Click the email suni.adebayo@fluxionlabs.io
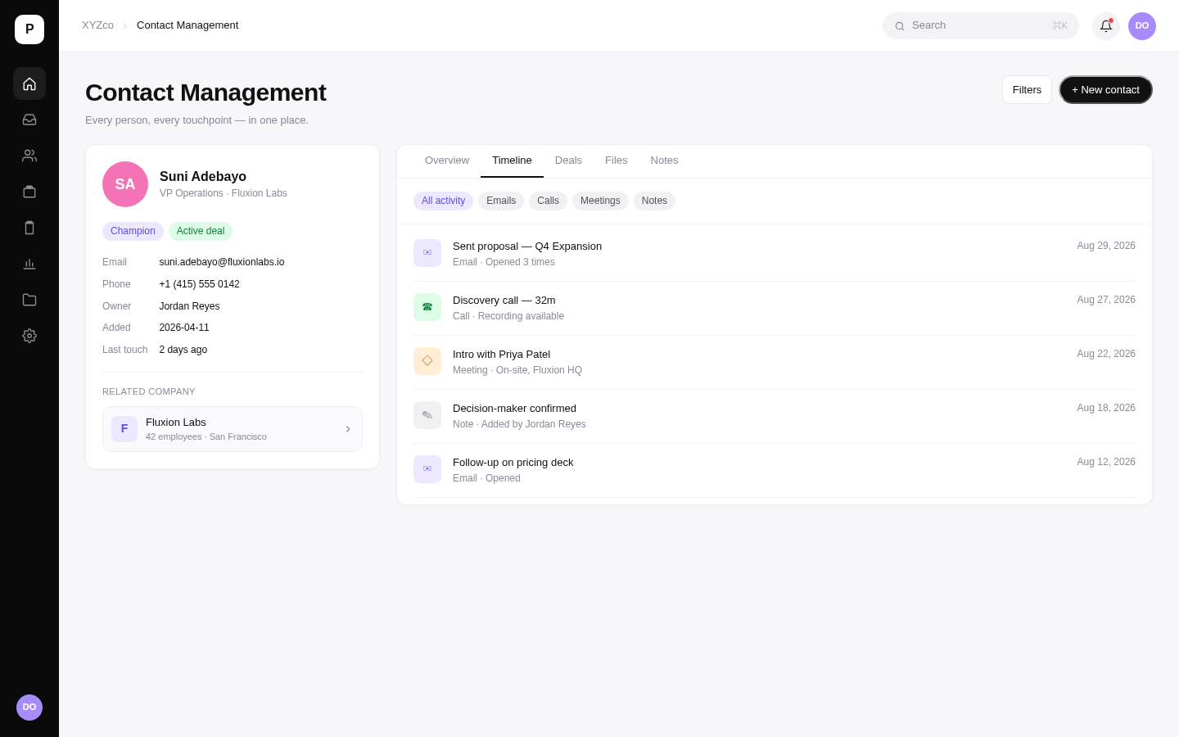Viewport: 1179px width, 737px height. click(x=222, y=262)
